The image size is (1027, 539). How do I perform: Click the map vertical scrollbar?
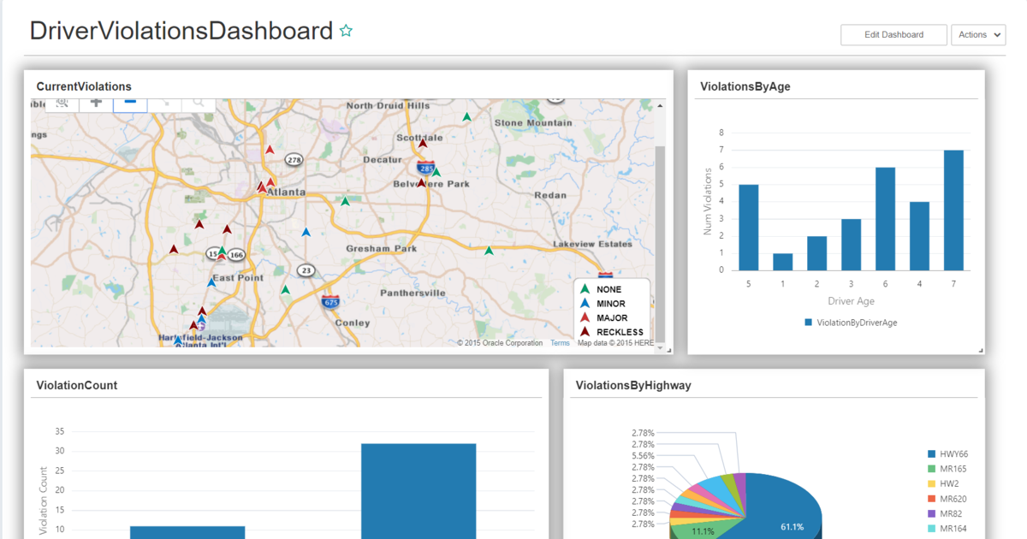point(660,242)
